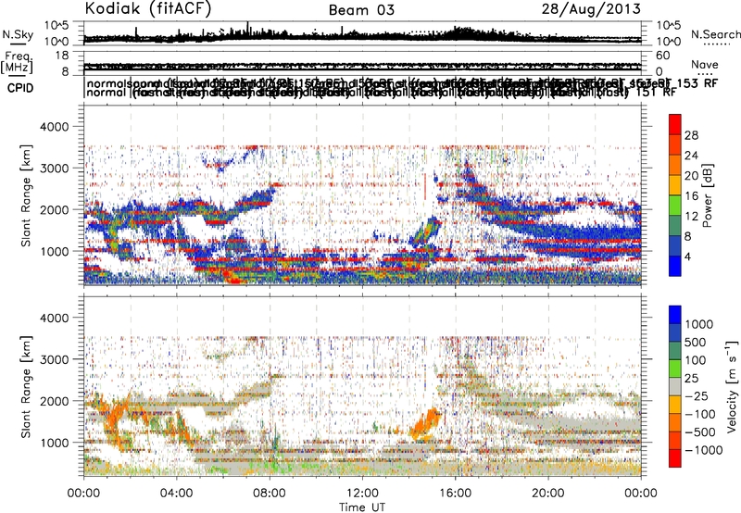Click the 'CPID' row label
Image resolution: width=741 pixels, height=513 pixels.
tap(19, 88)
